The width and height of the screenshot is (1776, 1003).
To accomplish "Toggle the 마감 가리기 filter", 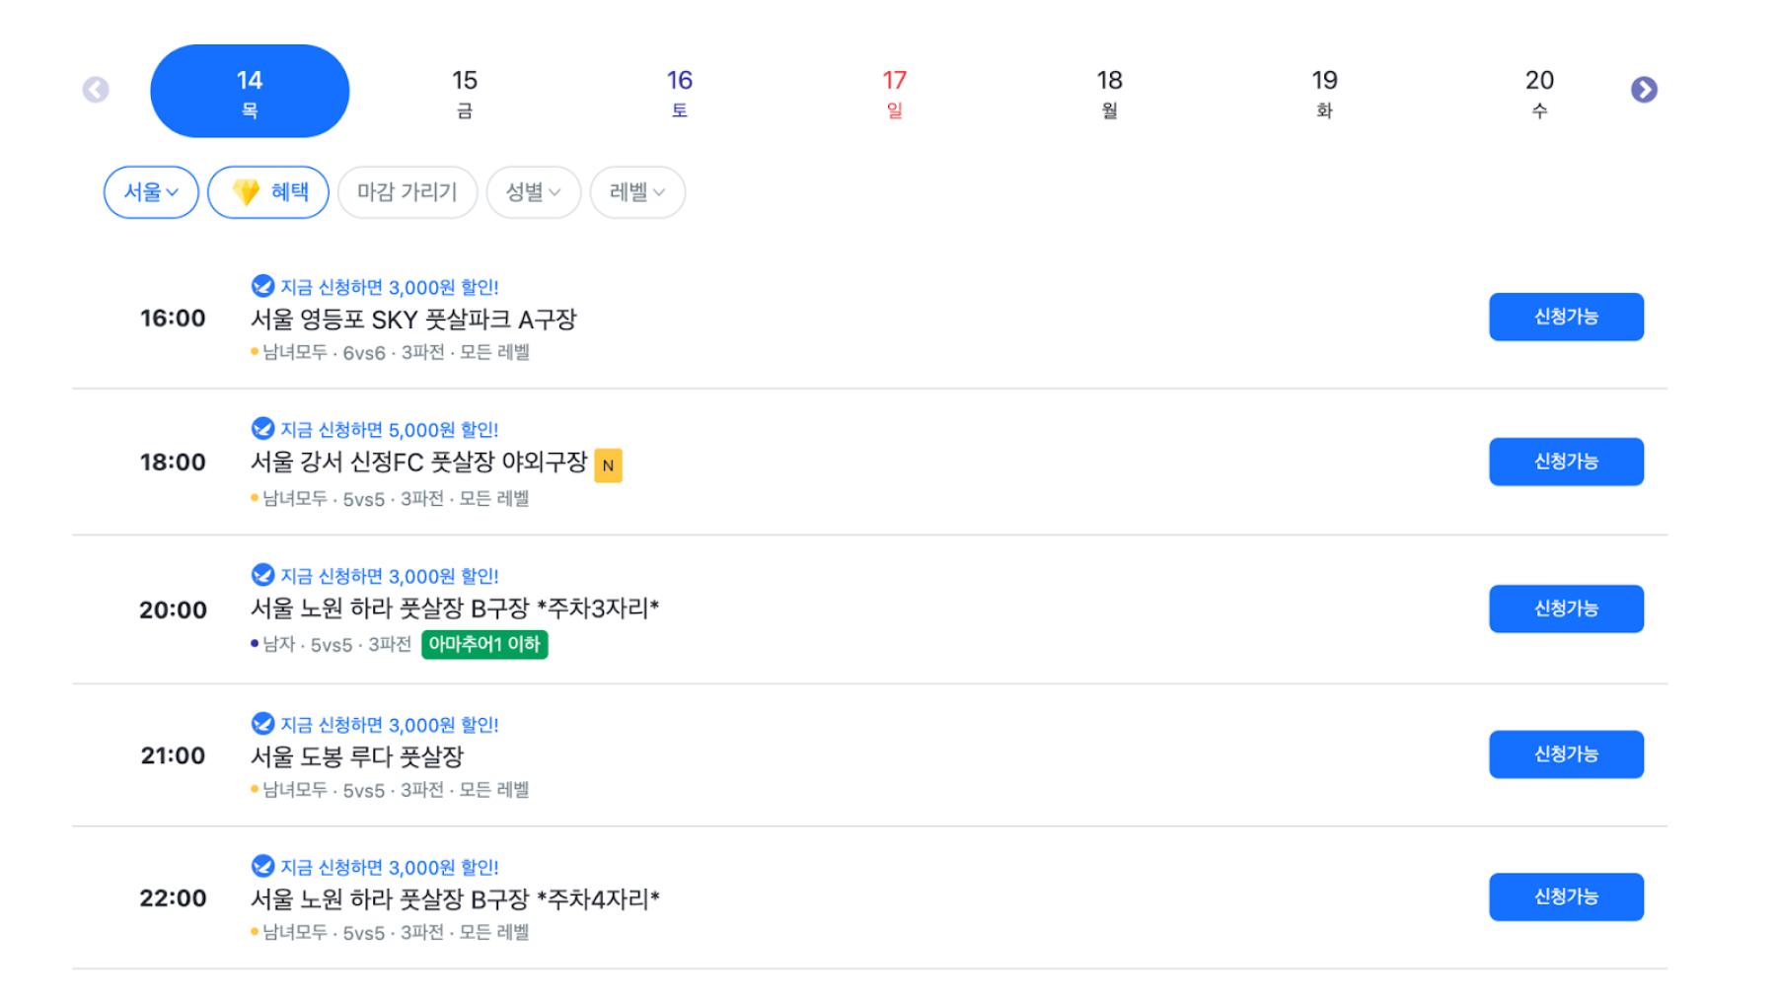I will (x=407, y=192).
